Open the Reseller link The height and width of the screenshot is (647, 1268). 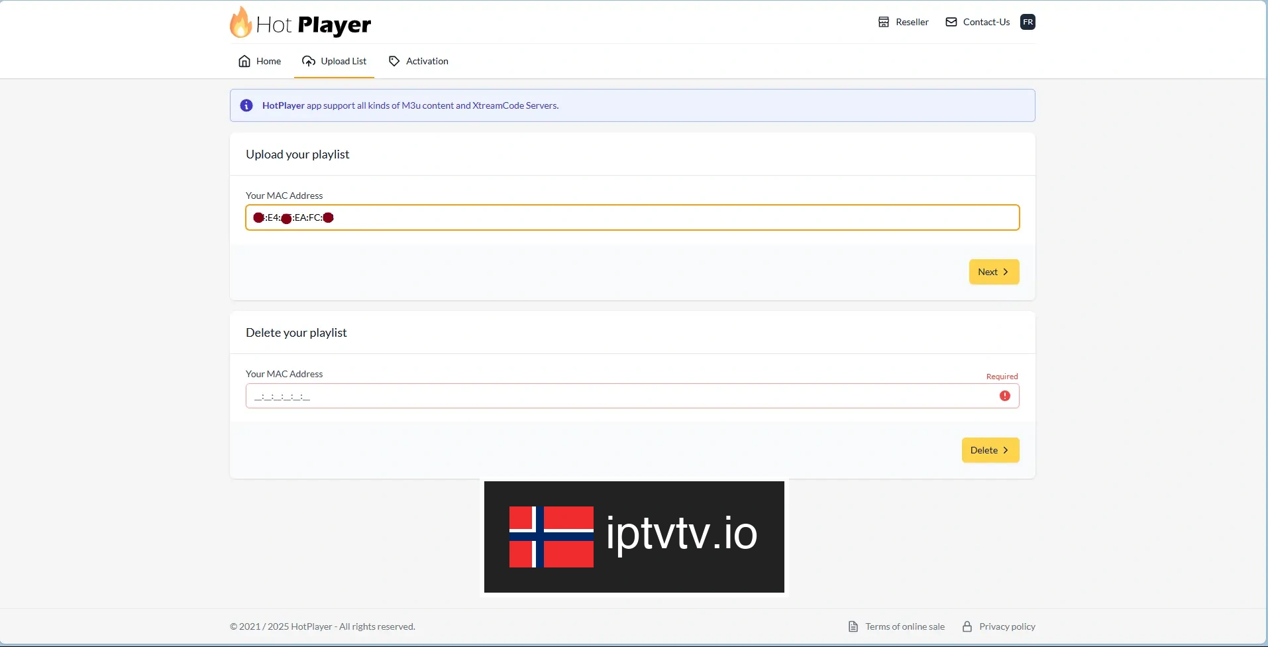(x=912, y=22)
